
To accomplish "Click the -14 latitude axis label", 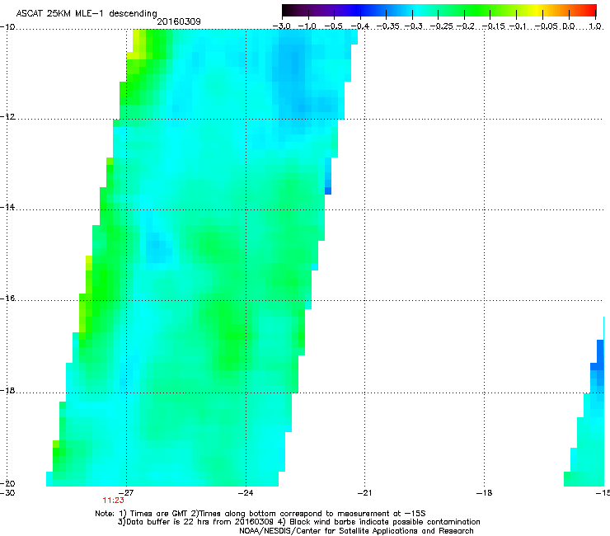I will pyautogui.click(x=7, y=207).
